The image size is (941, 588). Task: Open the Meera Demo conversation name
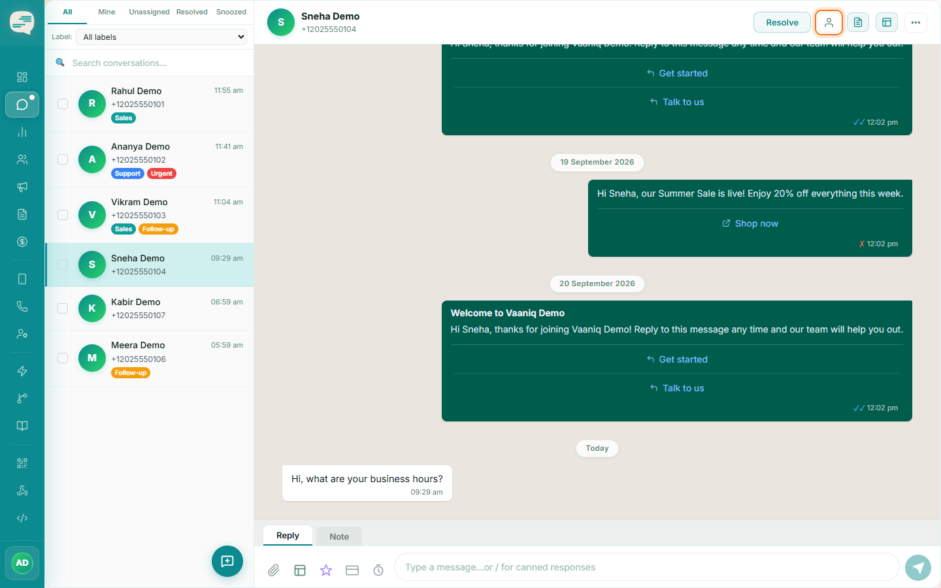138,345
